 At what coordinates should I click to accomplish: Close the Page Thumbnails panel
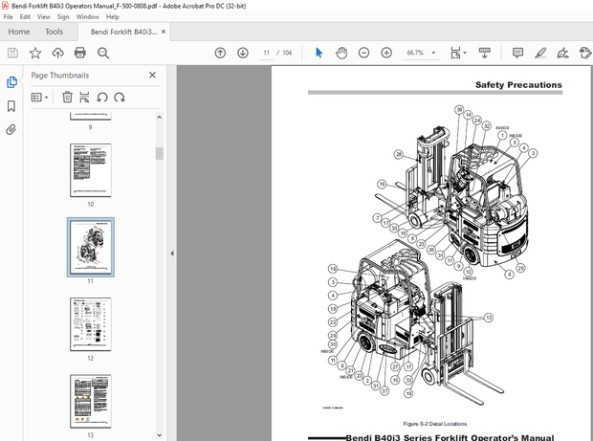152,75
